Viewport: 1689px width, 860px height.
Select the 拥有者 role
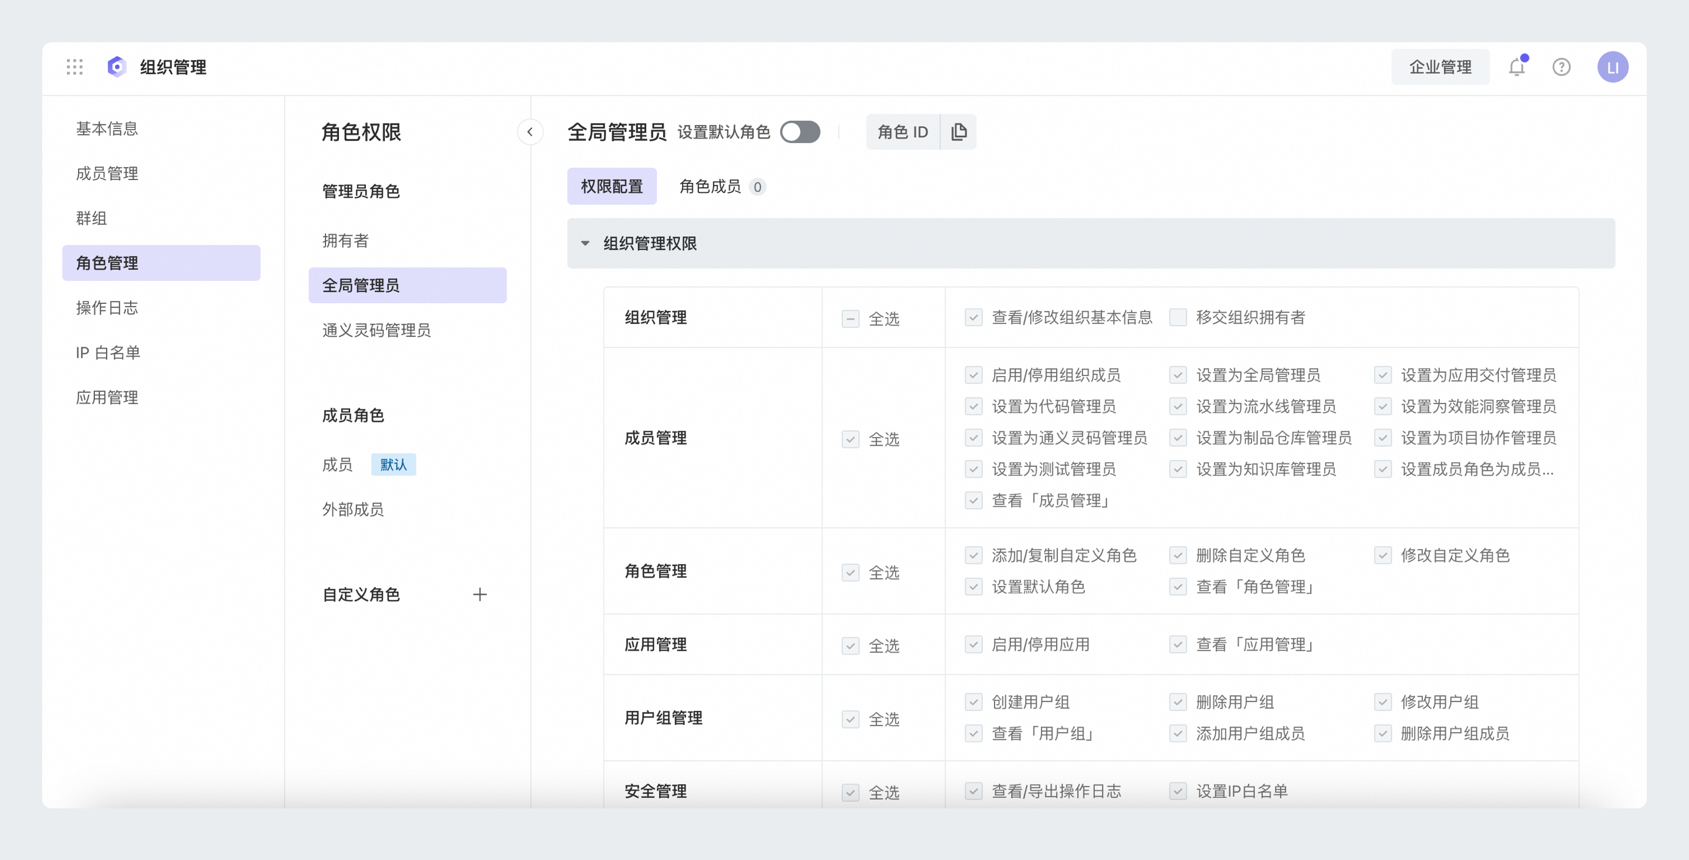[x=407, y=241]
